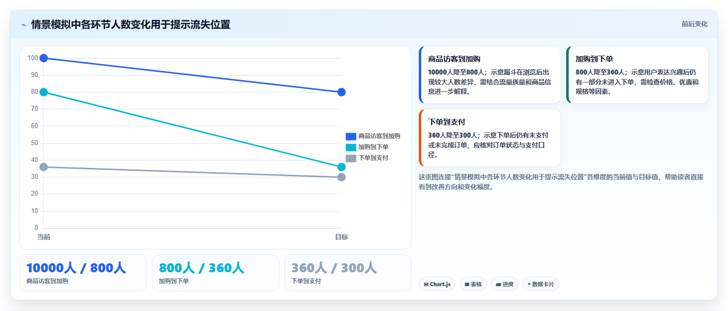The width and height of the screenshot is (728, 311).
Task: Click the Chart.js tag
Action: tap(437, 284)
